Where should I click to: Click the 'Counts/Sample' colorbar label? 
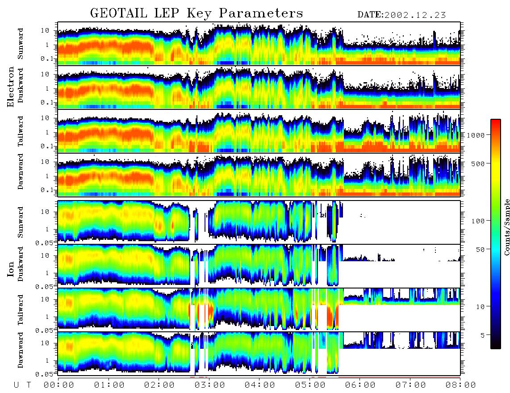[507, 227]
